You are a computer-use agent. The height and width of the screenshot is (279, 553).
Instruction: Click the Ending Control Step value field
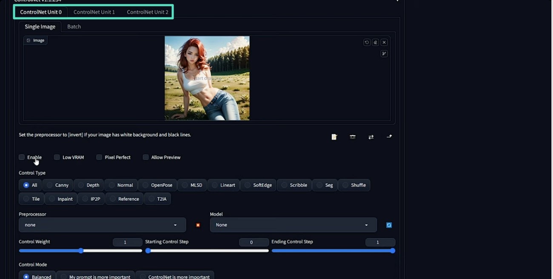[380, 242]
